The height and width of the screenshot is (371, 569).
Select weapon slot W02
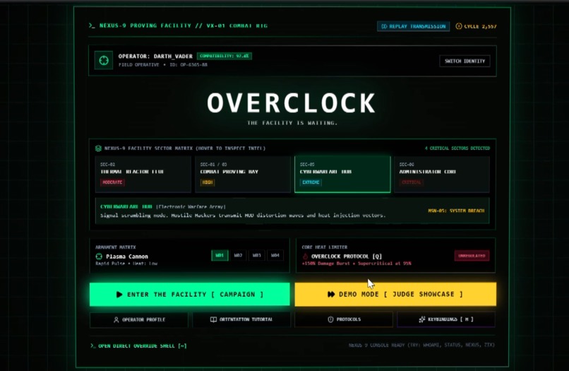coord(238,255)
